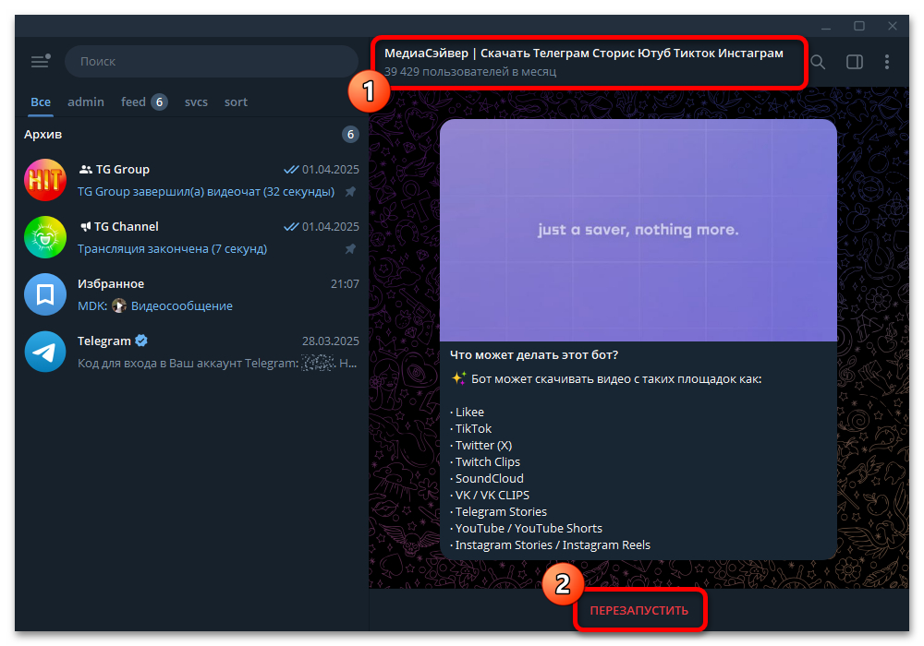Image resolution: width=924 pixels, height=646 pixels.
Task: Open the Архив archived chats row
Action: pyautogui.click(x=191, y=134)
